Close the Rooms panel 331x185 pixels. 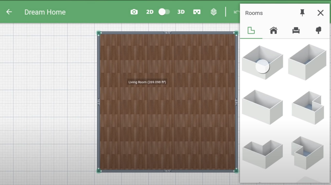pyautogui.click(x=320, y=13)
